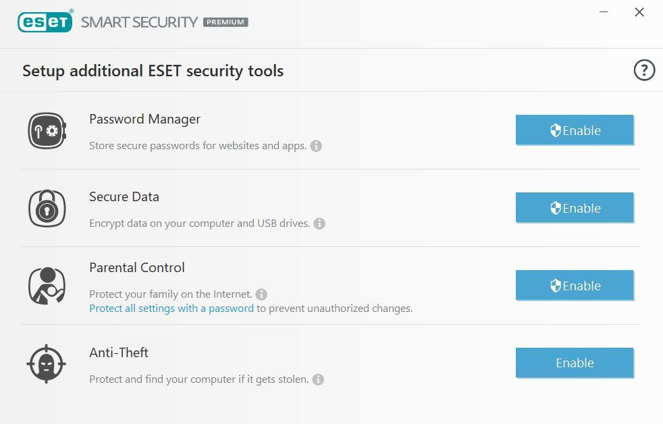This screenshot has width=663, height=424.
Task: Click the Anti-Theft crosshair thief icon
Action: tap(47, 363)
